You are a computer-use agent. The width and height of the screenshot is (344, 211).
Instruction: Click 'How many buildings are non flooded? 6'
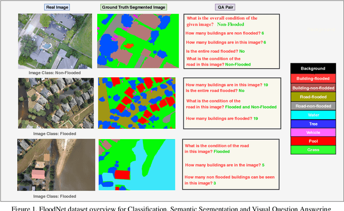point(225,33)
